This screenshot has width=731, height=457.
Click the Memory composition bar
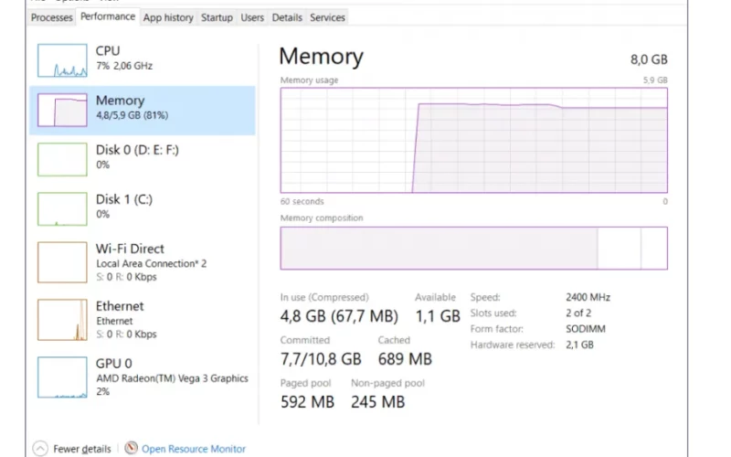(473, 248)
